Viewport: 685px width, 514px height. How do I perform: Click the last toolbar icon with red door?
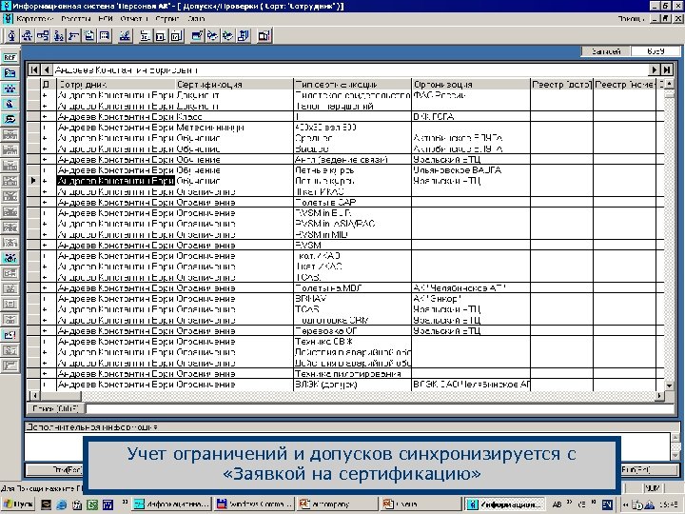point(264,36)
